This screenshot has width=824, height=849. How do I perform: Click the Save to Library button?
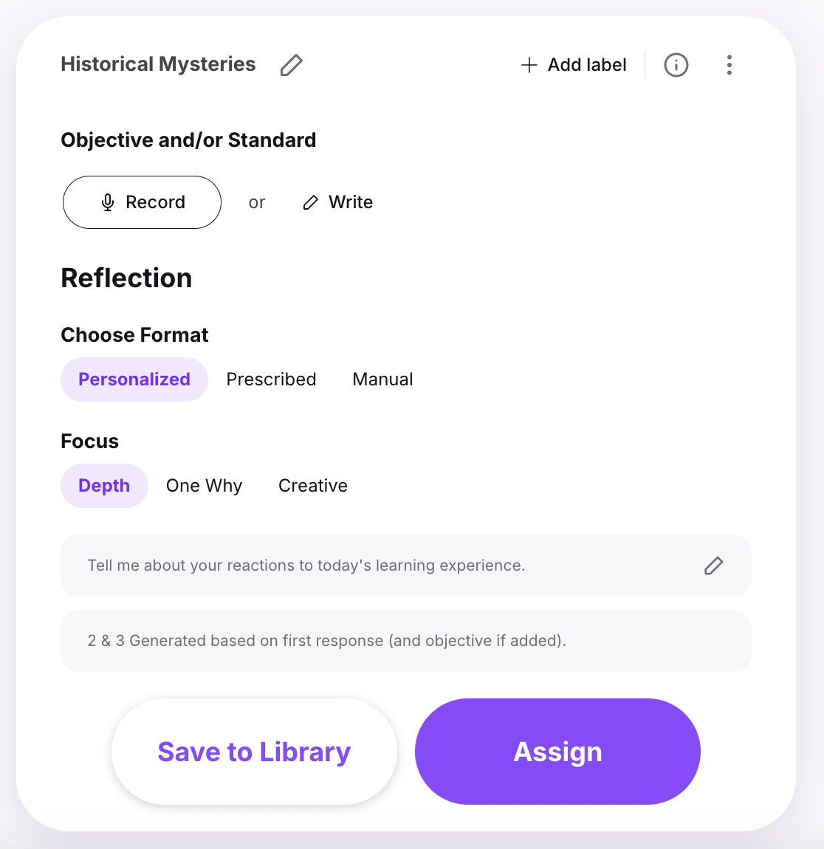(254, 752)
